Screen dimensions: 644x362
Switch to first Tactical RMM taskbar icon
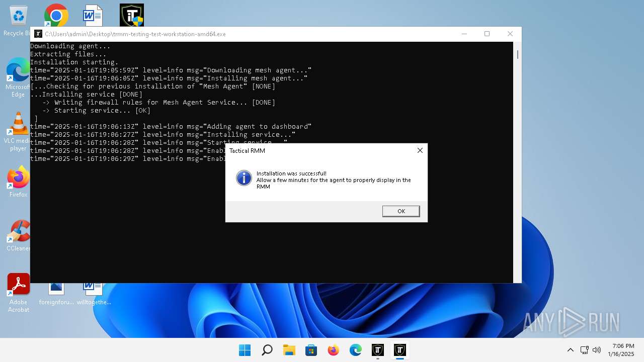point(378,350)
